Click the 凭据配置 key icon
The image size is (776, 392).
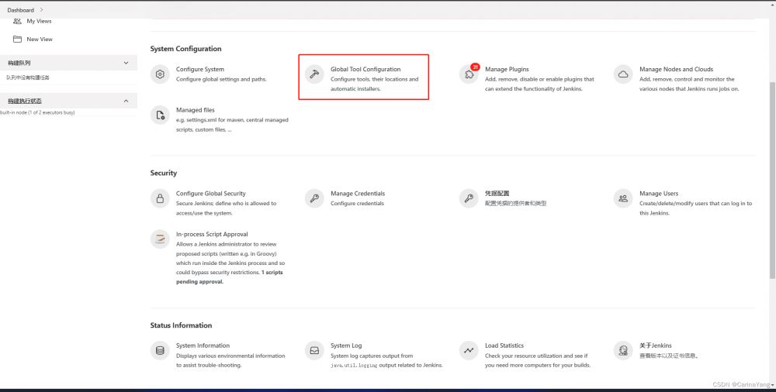tap(469, 198)
